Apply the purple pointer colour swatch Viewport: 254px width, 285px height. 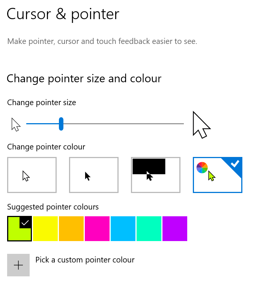(x=175, y=229)
